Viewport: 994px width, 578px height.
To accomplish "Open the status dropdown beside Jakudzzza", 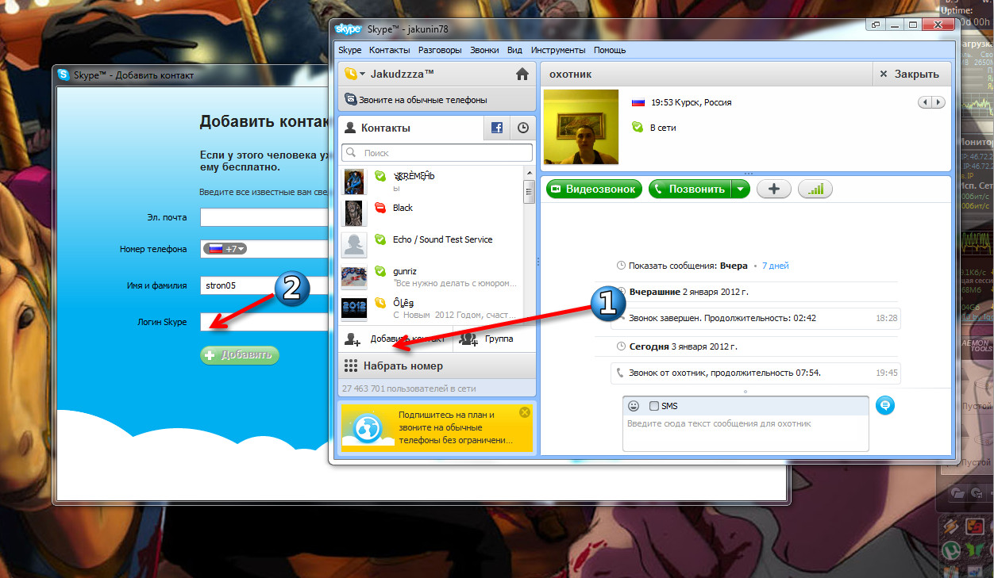I will pyautogui.click(x=354, y=74).
